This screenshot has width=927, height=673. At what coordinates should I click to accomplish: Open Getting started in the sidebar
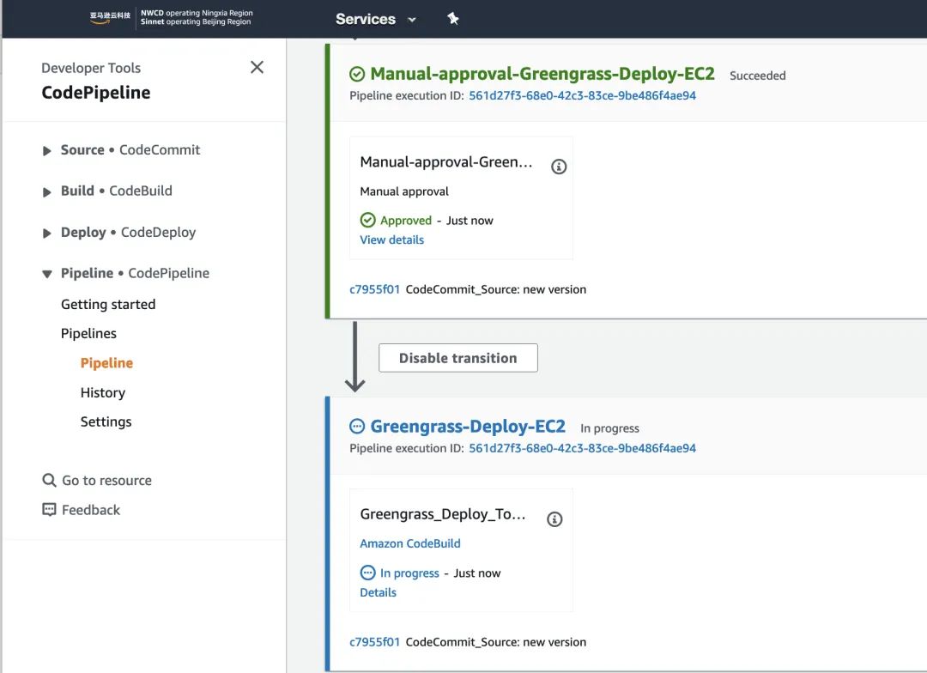point(108,304)
